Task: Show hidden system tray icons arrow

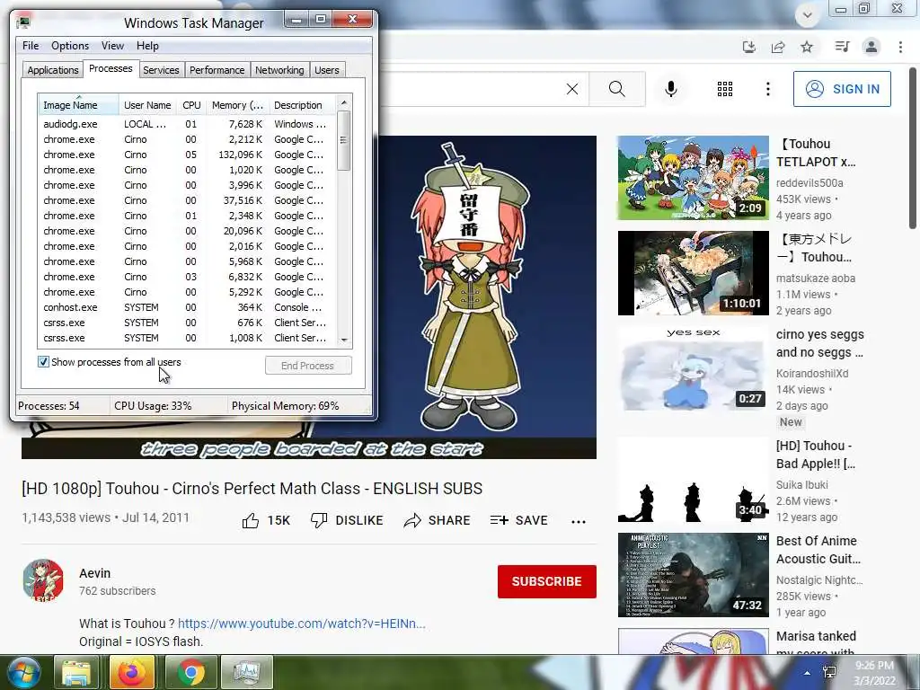Action: [808, 673]
